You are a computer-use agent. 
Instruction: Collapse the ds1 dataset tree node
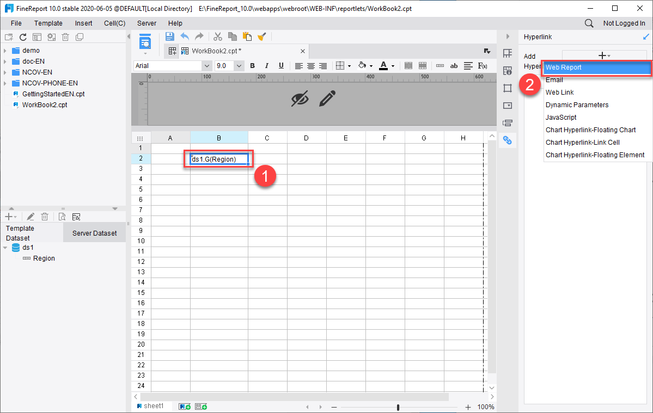tap(5, 246)
